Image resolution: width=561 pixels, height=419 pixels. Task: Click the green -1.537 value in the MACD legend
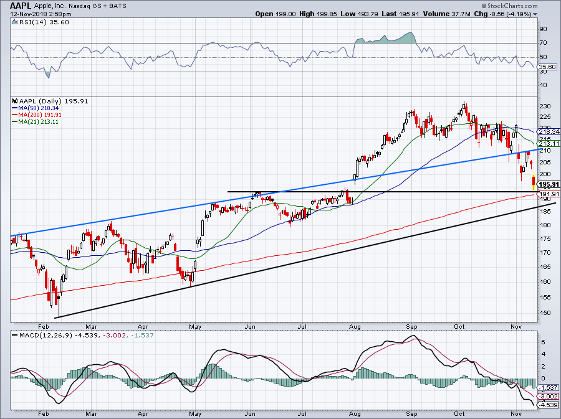pyautogui.click(x=142, y=336)
